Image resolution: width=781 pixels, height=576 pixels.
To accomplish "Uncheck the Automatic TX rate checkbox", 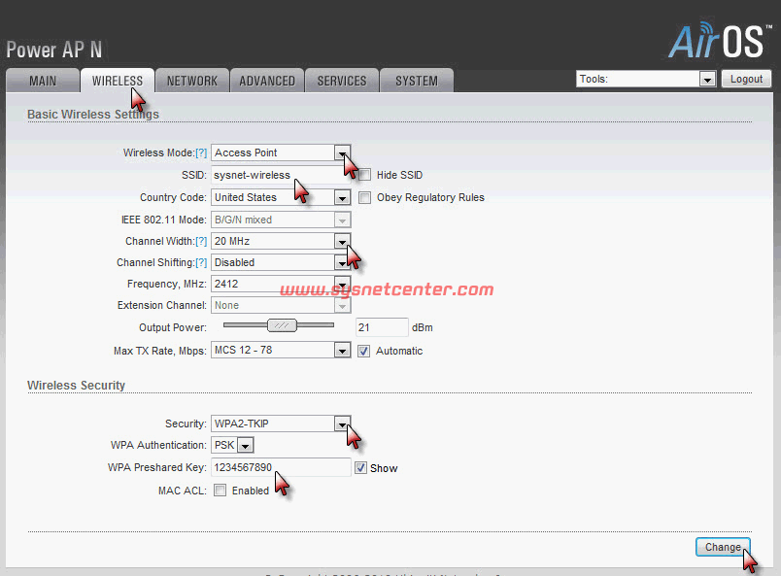I will [364, 352].
